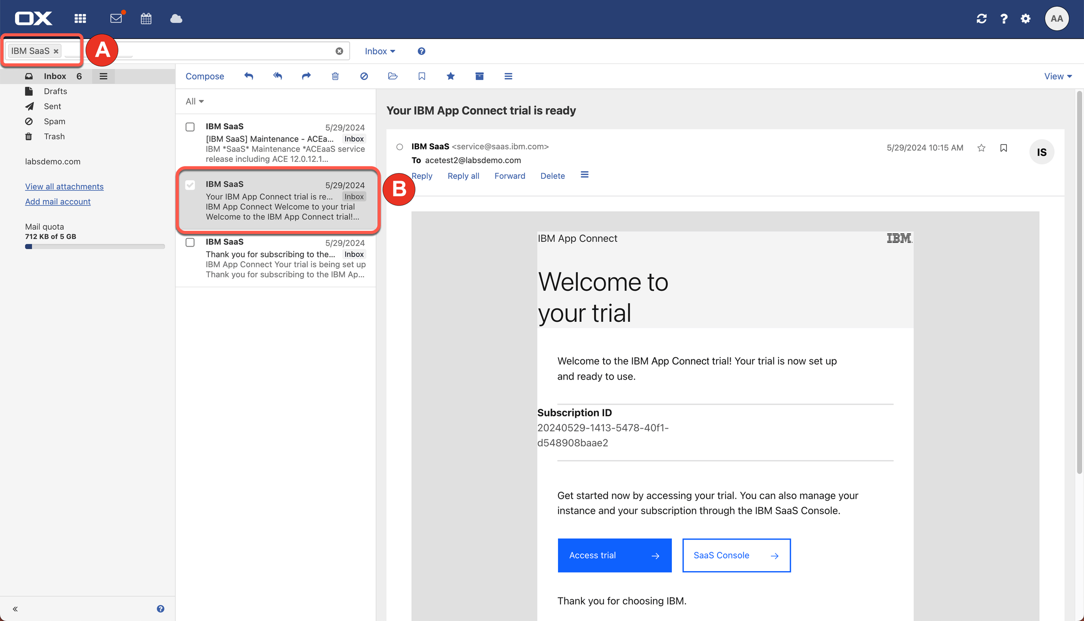Open the app launcher grid icon

(80, 18)
